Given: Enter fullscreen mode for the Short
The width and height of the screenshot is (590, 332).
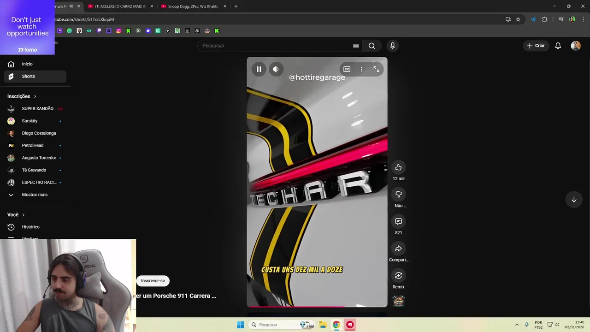Looking at the screenshot, I should point(377,69).
